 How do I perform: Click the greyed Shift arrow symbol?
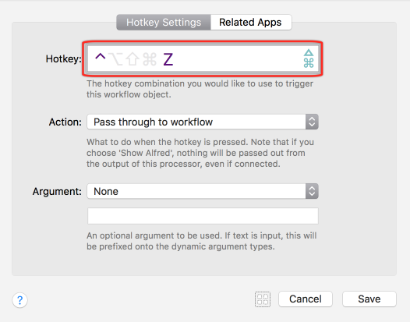tap(133, 58)
